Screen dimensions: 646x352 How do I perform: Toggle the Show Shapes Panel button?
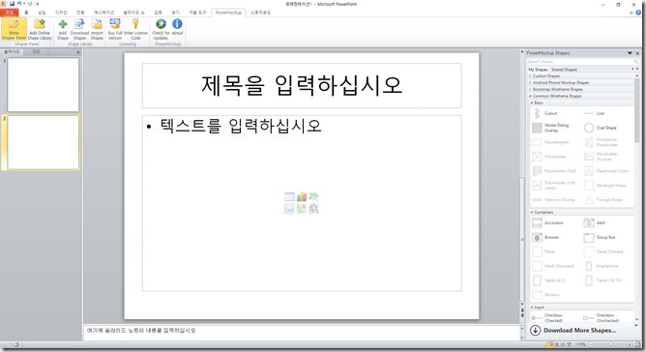[14, 29]
